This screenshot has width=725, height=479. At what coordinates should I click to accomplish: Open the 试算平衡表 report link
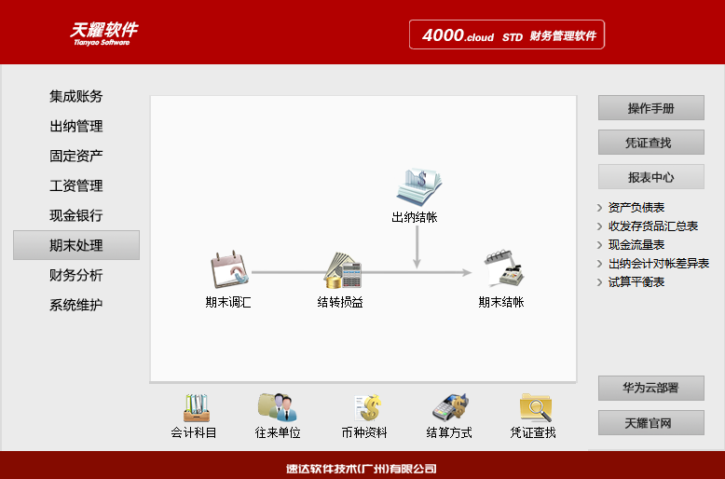(636, 282)
